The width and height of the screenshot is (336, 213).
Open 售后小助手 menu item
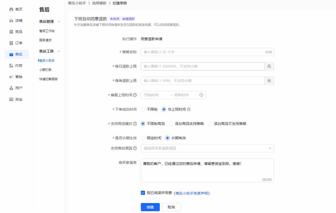[47, 61]
